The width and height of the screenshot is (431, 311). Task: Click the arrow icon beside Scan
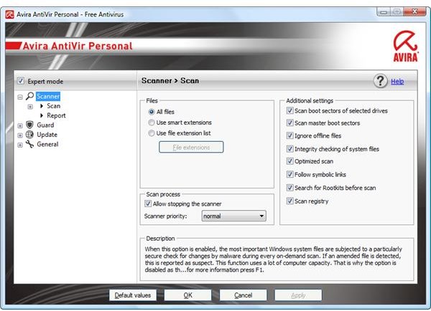(42, 106)
